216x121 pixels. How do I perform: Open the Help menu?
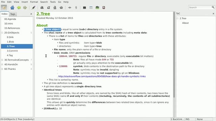click(x=66, y=2)
